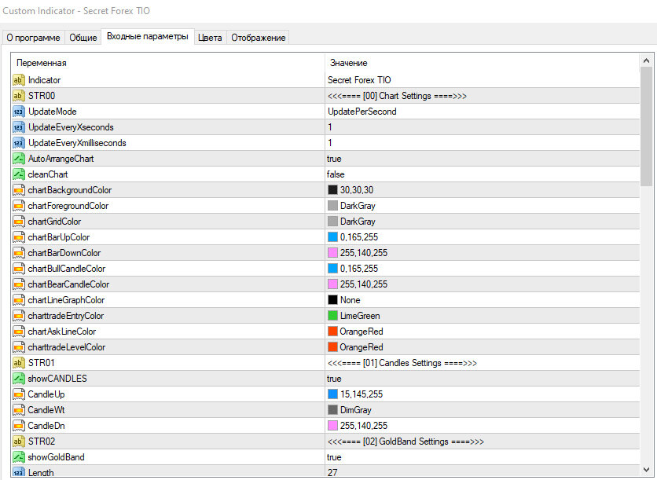Select the chartGridColor variable name
Image resolution: width=657 pixels, height=480 pixels.
[x=54, y=222]
